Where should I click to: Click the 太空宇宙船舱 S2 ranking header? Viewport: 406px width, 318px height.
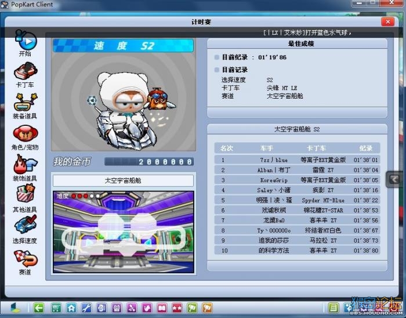[x=297, y=129]
